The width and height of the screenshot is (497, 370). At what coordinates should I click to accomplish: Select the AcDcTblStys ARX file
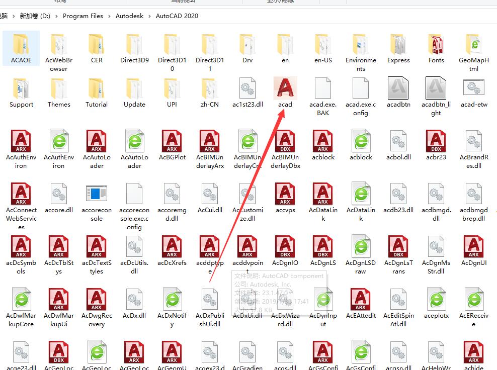click(x=59, y=255)
